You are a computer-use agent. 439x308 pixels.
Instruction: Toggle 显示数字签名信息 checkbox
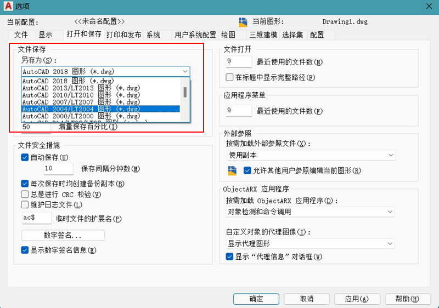point(25,250)
